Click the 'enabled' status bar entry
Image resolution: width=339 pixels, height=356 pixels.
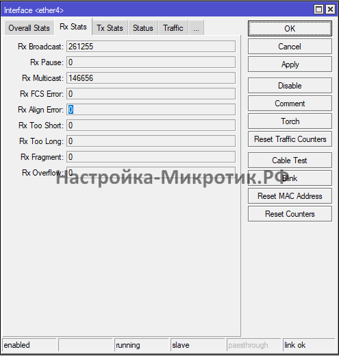(29, 345)
